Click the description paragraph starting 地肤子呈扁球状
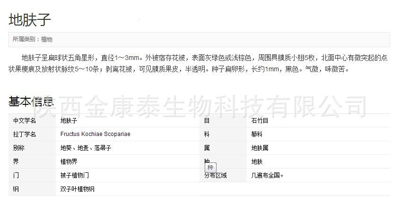399x204 pixels. pos(198,63)
